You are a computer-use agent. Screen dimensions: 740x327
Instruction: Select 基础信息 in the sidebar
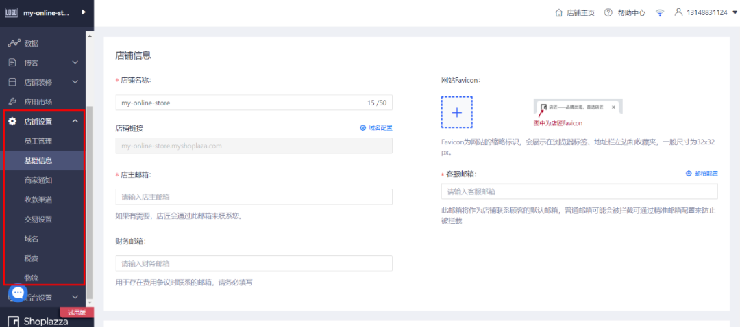[38, 161]
